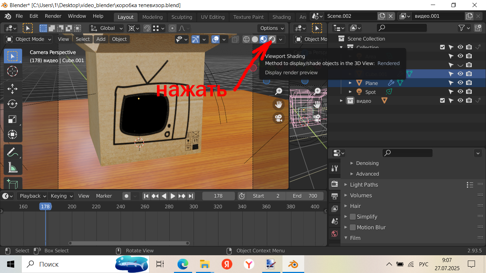Switch viewport shading to Wireframe

point(246,39)
